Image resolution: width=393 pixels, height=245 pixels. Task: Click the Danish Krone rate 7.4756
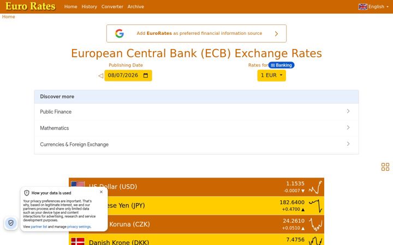(x=295, y=240)
